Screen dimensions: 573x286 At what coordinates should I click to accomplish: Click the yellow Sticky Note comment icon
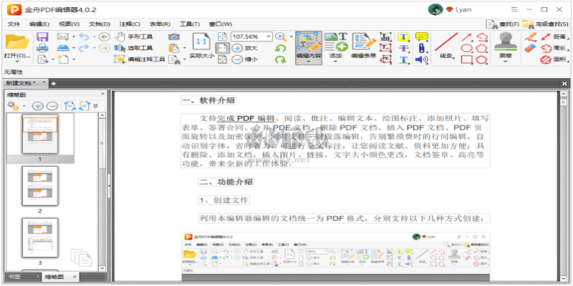[422, 36]
